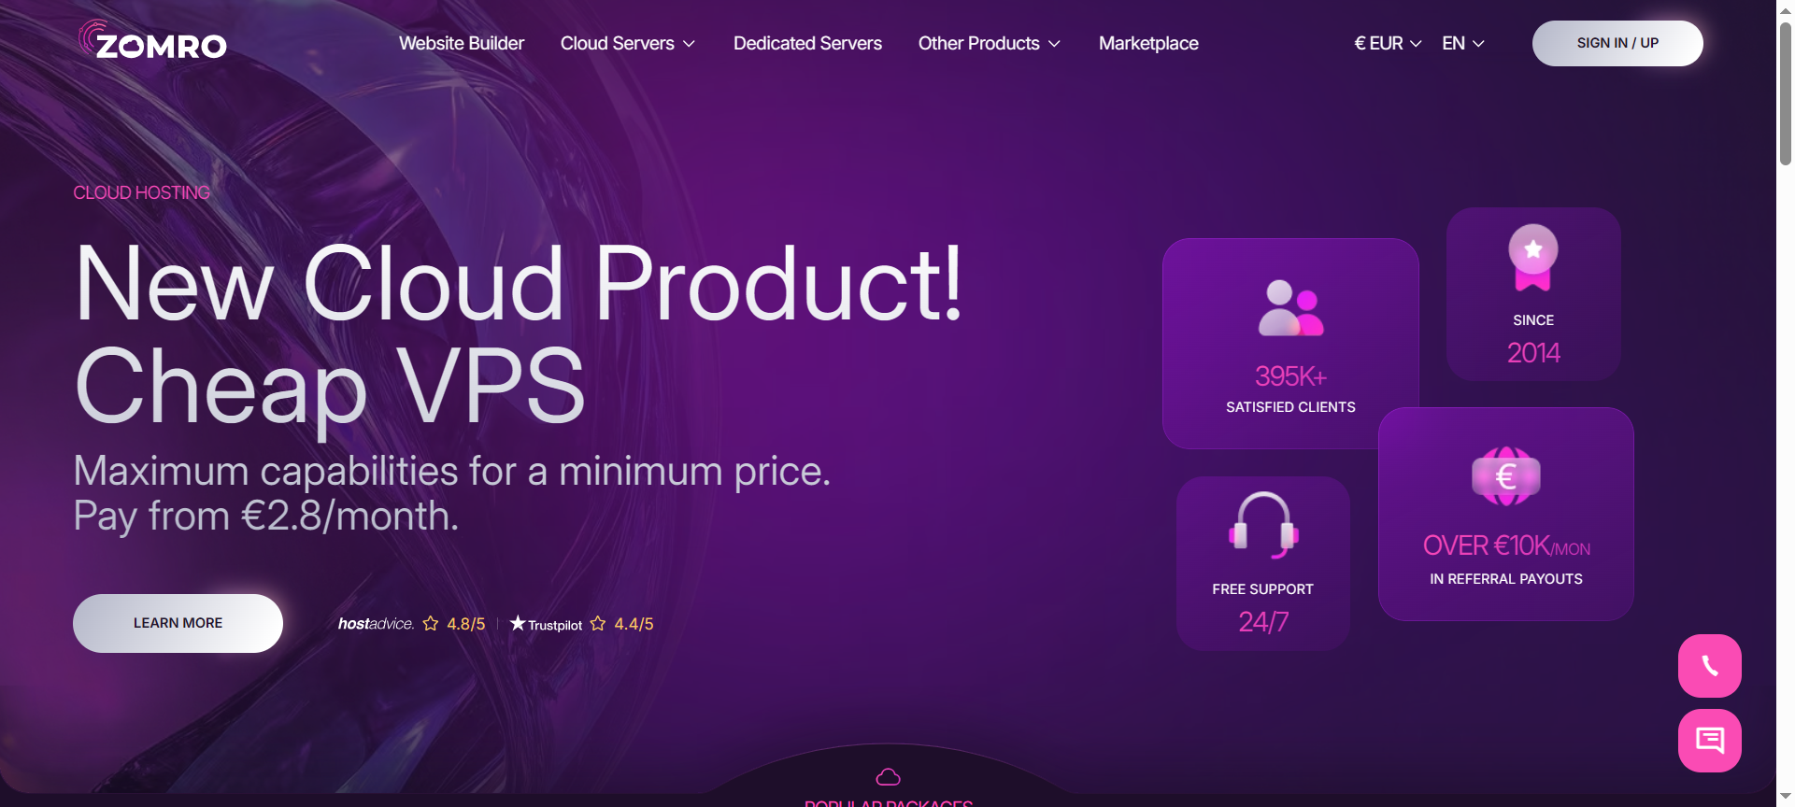1795x807 pixels.
Task: Go to the Marketplace page
Action: pos(1148,44)
